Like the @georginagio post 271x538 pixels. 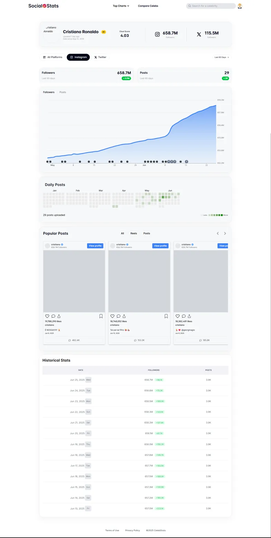[x=178, y=316]
